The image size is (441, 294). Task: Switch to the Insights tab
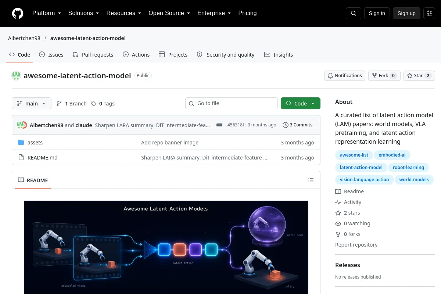click(x=279, y=55)
